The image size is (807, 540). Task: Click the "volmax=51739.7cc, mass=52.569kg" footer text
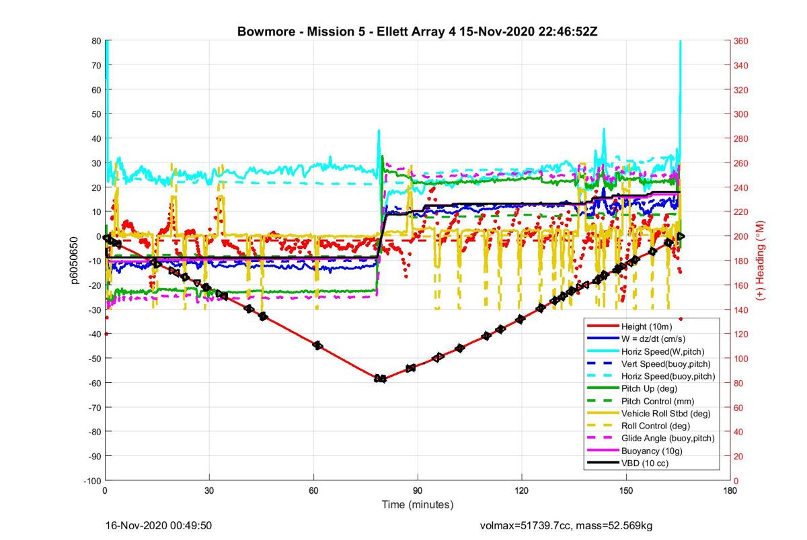coord(566,526)
